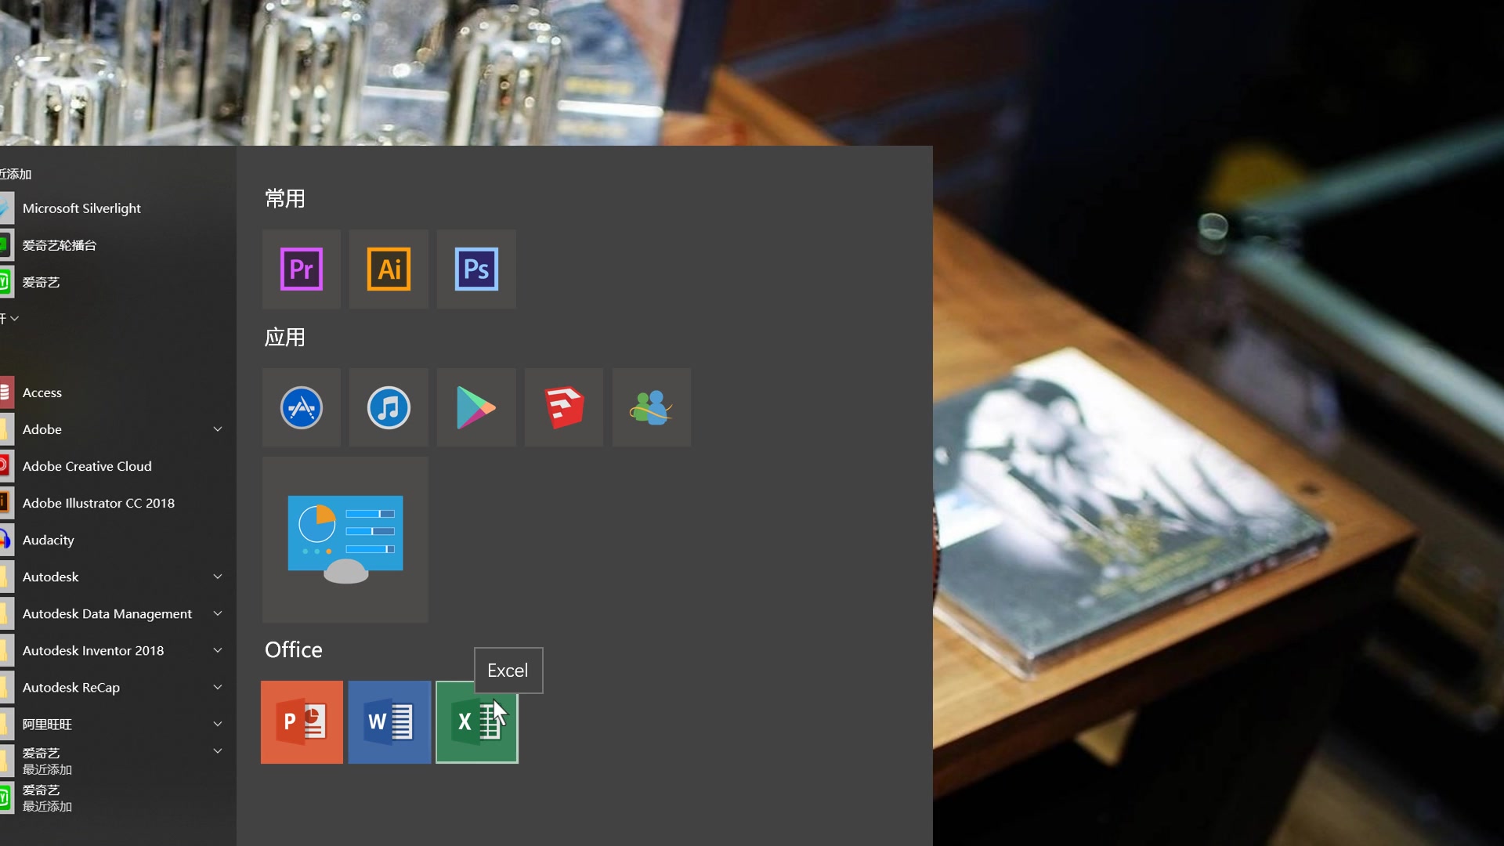Click the partly hidden 近添加 section label
Screen dimensions: 1504x846
pos(16,174)
